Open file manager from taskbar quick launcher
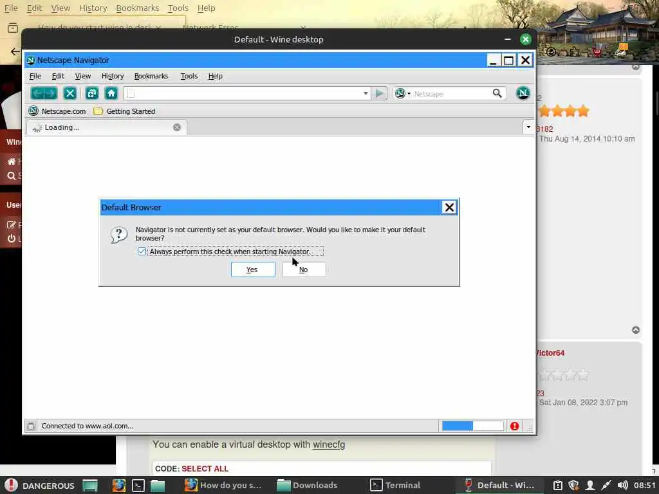659x494 pixels. click(158, 485)
